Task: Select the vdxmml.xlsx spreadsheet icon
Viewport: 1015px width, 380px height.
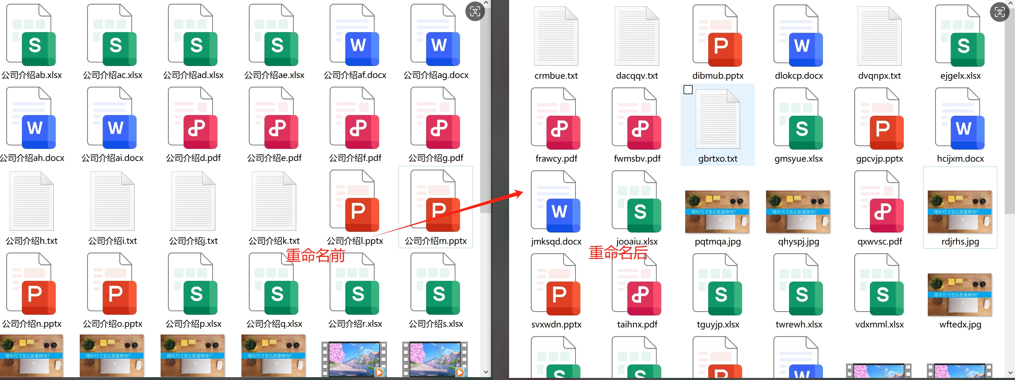Action: point(879,285)
